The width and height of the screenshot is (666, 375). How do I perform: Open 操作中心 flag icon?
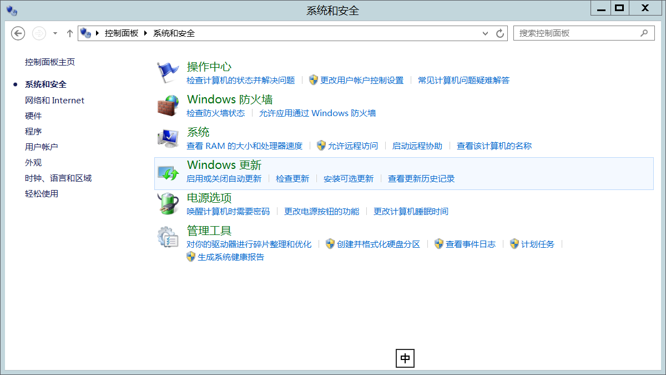[168, 72]
